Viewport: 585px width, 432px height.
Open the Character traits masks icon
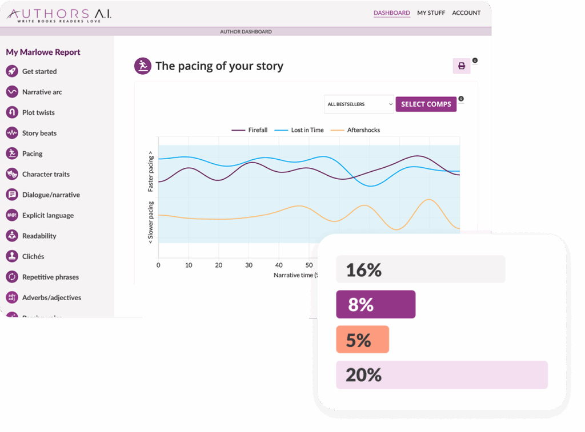(12, 174)
